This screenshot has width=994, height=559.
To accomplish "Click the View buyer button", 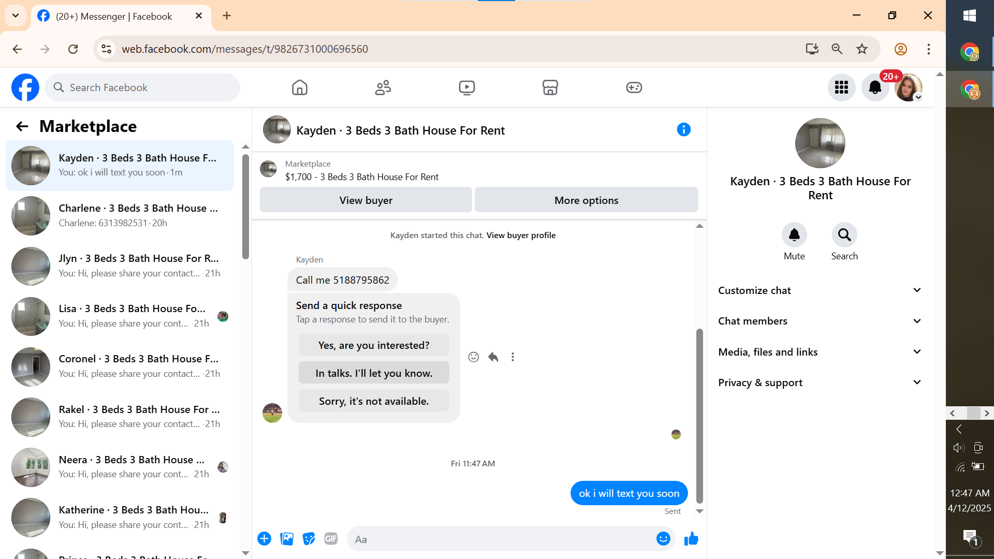I will (366, 200).
